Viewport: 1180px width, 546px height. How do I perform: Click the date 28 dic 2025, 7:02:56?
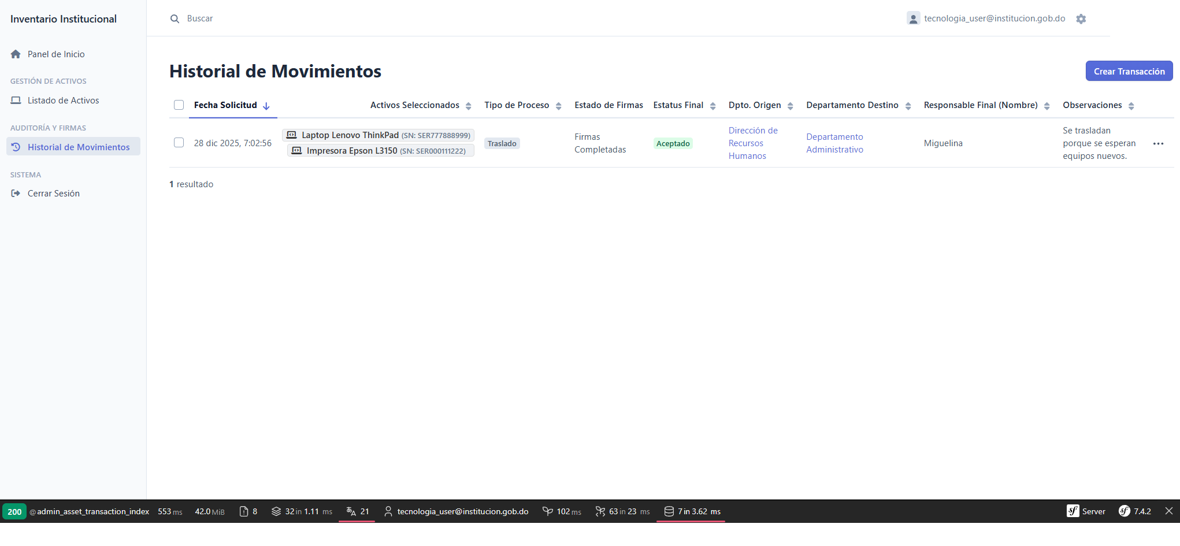point(233,143)
